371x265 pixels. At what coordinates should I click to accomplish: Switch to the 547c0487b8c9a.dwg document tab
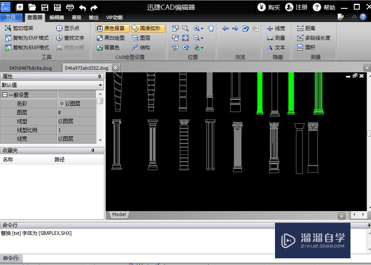(x=31, y=68)
